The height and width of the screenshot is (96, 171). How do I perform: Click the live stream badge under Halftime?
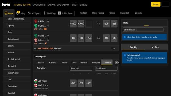pos(45,29)
